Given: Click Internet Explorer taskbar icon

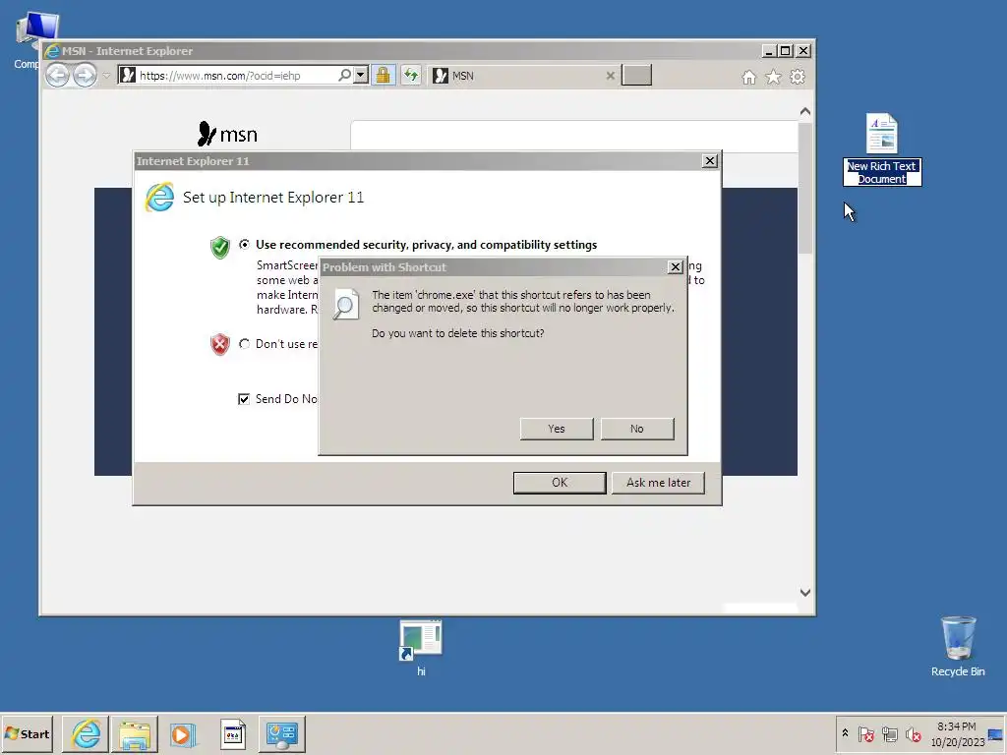Looking at the screenshot, I should (x=86, y=733).
